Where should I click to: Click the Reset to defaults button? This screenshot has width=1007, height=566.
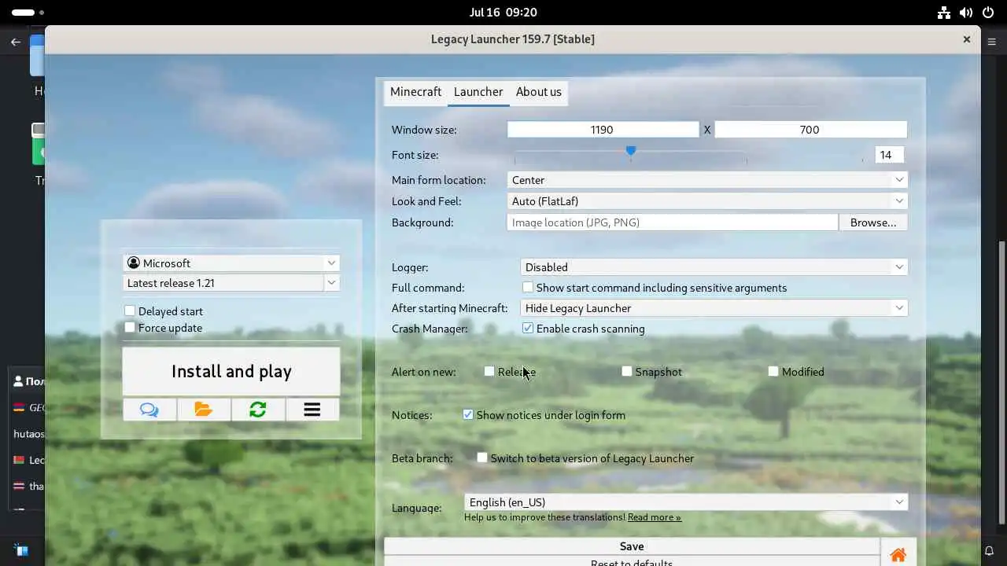[x=632, y=561]
